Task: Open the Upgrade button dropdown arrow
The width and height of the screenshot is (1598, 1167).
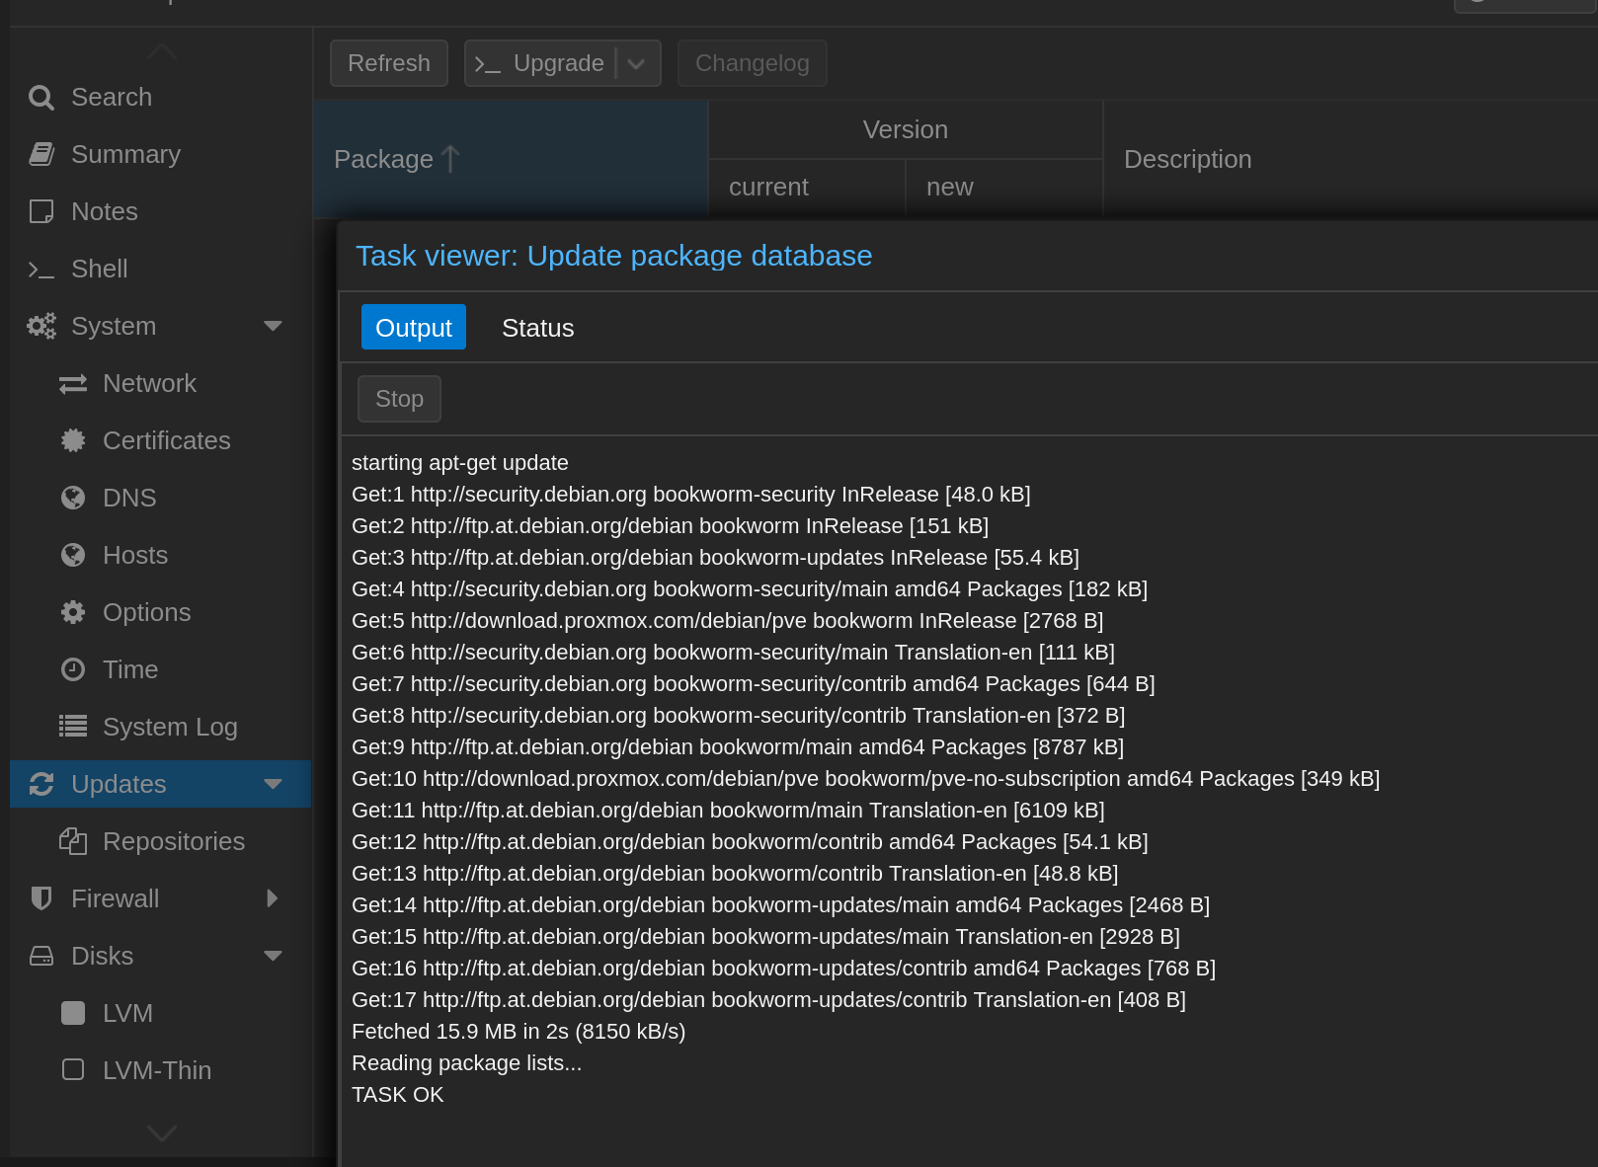Action: tap(637, 64)
